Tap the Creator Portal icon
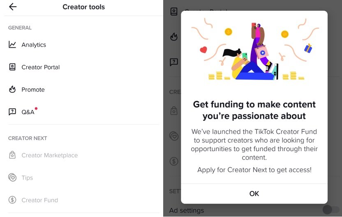Viewport: 342px width, 217px height. pyautogui.click(x=12, y=67)
